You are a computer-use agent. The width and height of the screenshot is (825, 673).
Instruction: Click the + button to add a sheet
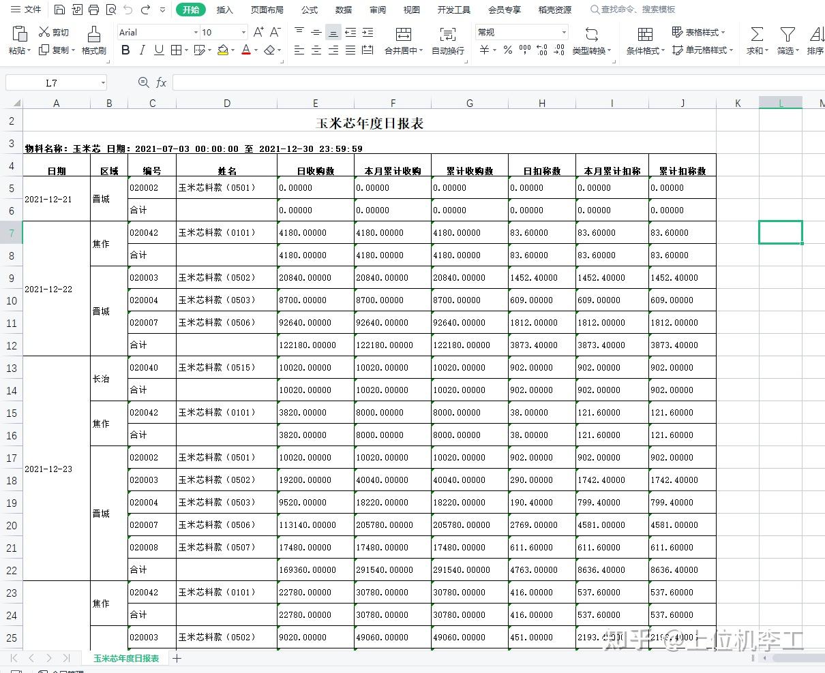[176, 659]
